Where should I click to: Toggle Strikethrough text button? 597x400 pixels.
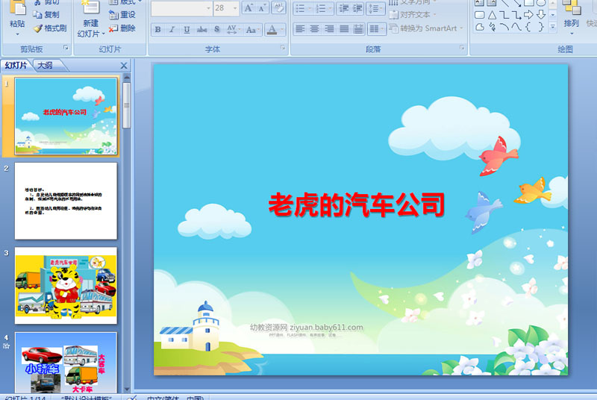click(x=201, y=29)
